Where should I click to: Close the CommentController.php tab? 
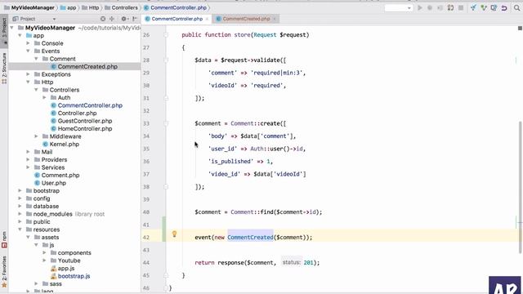click(207, 19)
